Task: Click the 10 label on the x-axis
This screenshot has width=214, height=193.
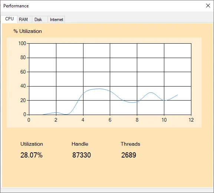Action: [164, 120]
